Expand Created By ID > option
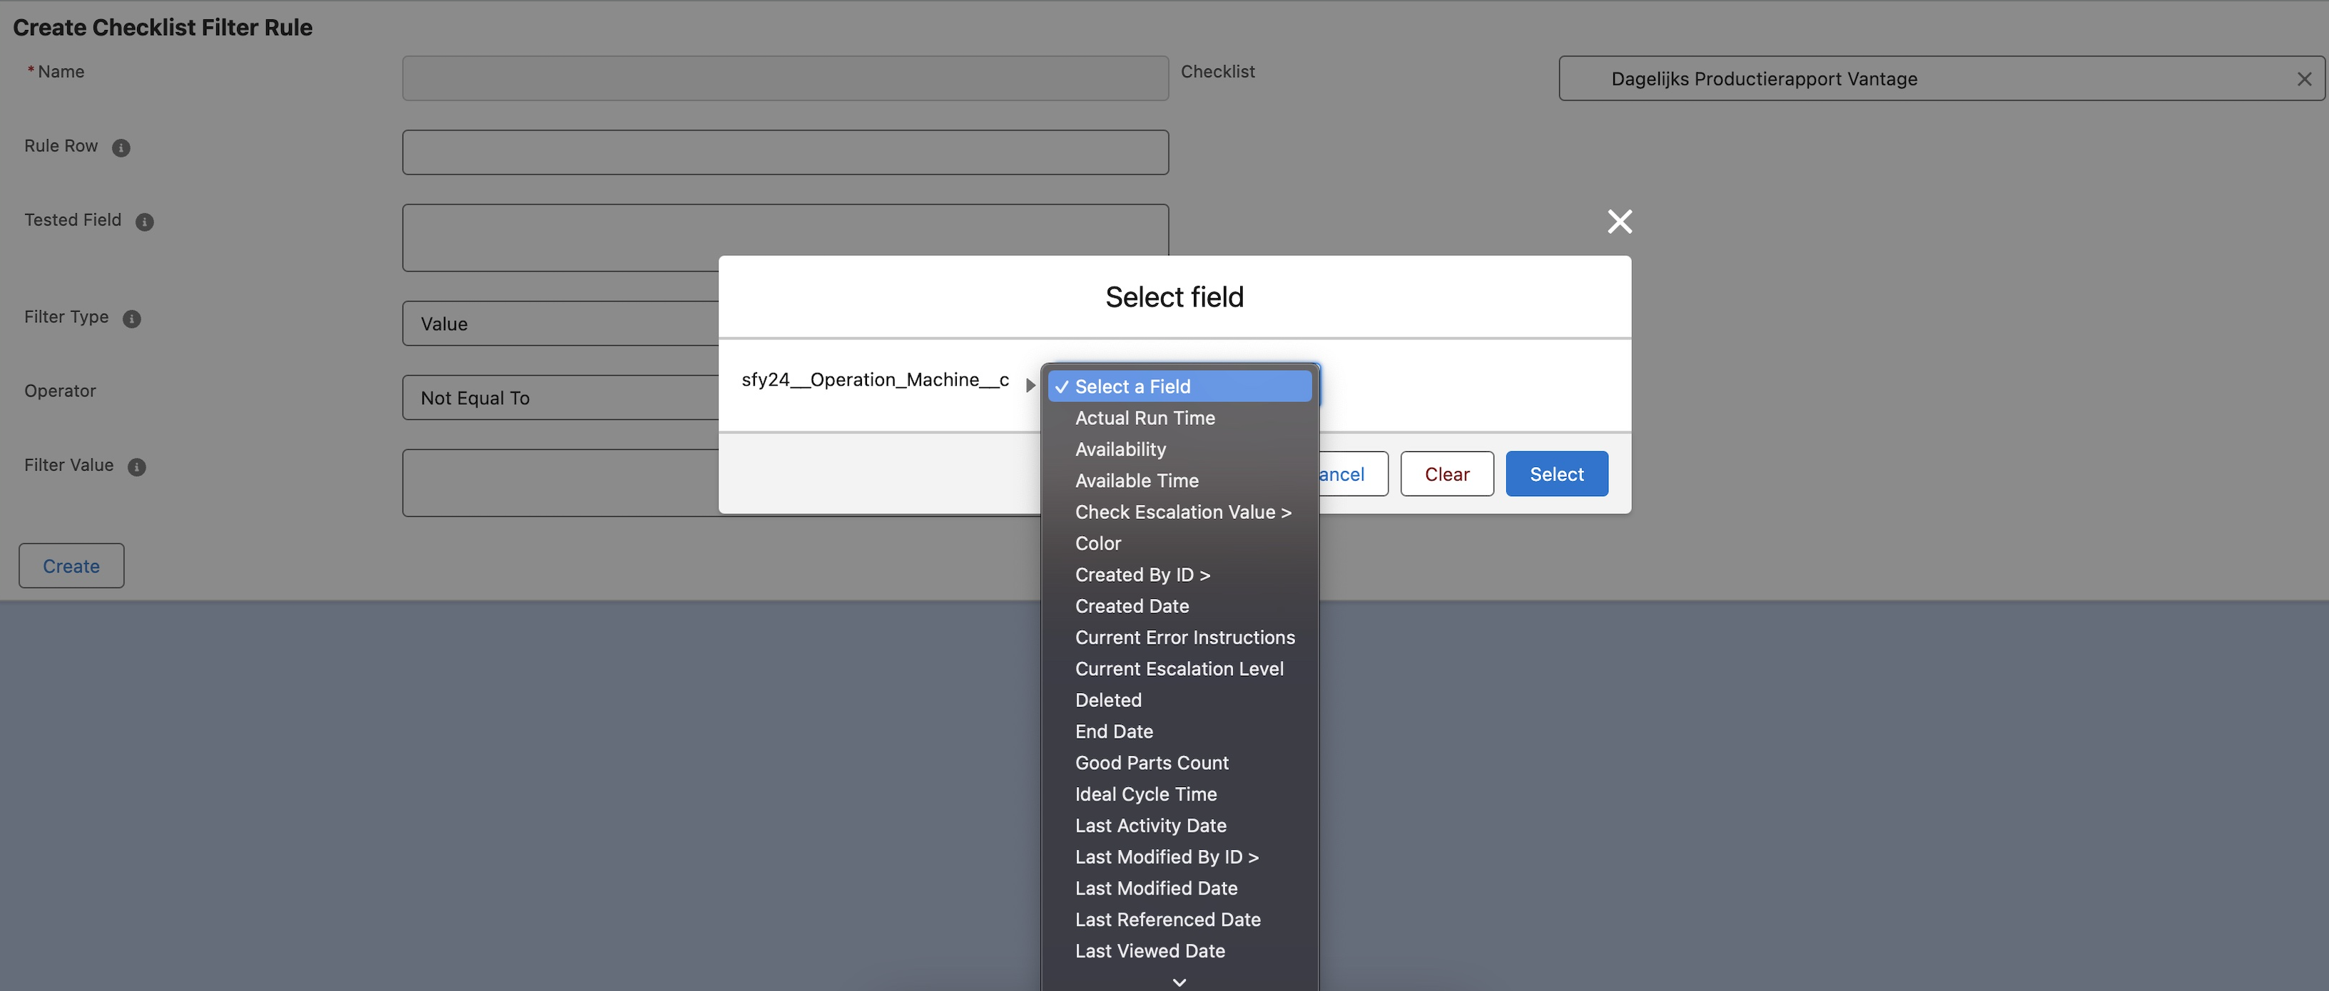 click(x=1142, y=575)
